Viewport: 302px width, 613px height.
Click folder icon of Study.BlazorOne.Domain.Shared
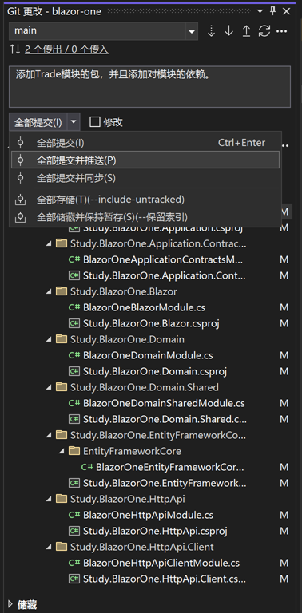[62, 387]
